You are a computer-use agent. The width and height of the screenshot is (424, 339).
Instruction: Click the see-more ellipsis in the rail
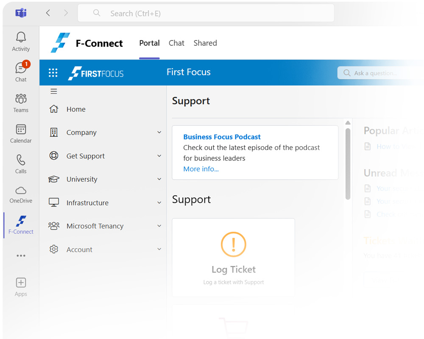[x=20, y=256]
